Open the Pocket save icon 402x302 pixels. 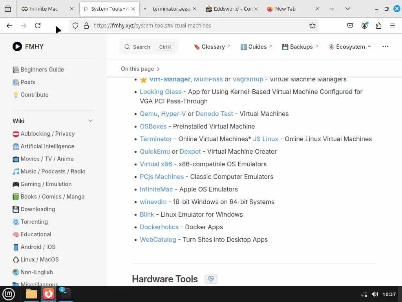coord(350,26)
